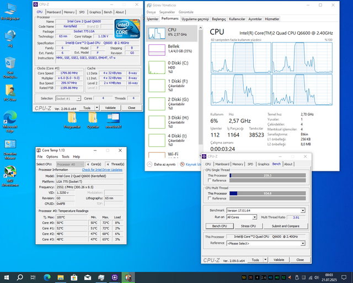353x283 pixels.
Task: Click the Bench CPU button
Action: tap(220, 226)
